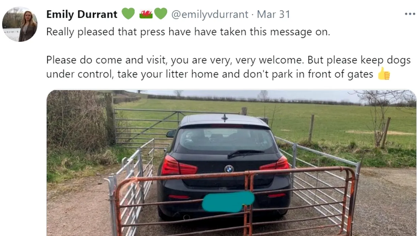Click the thumbs up emoji ending the tweet
Image resolution: width=418 pixels, height=236 pixels.
[x=384, y=73]
